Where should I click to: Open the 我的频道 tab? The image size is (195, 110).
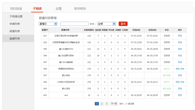pyautogui.click(x=16, y=9)
